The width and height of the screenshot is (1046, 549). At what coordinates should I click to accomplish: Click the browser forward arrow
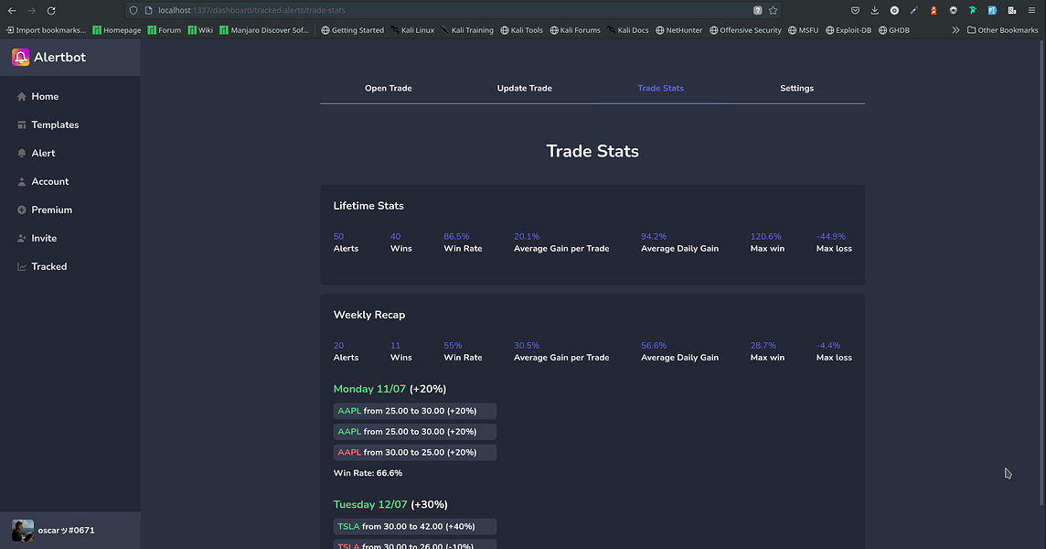tap(31, 11)
